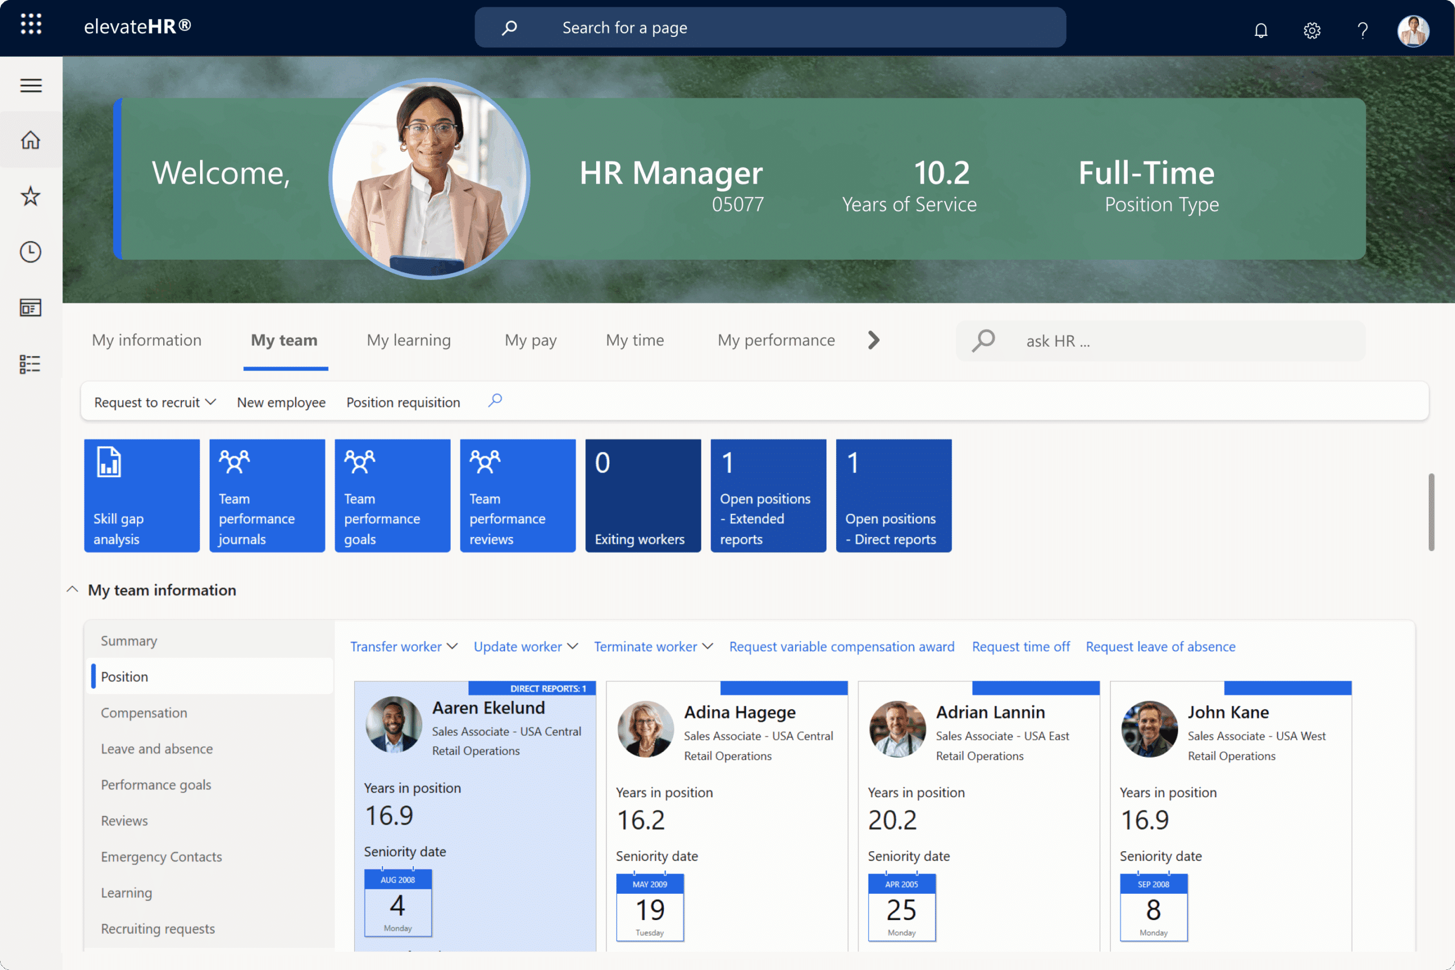Screen dimensions: 1455x970
Task: Select Compensation in team information list
Action: click(144, 713)
